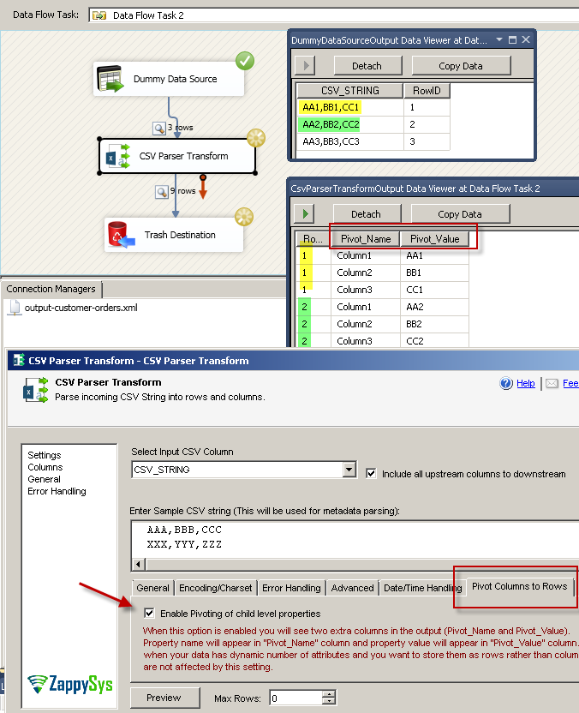Viewport: 579px width, 713px height.
Task: Click the Pivot_Value column header
Action: point(435,239)
